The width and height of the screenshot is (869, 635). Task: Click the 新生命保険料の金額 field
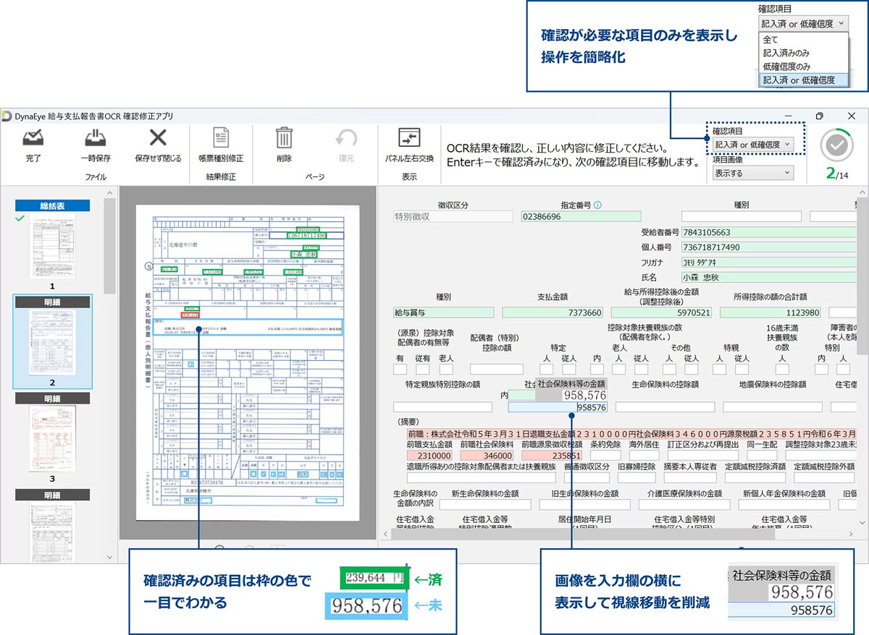click(x=485, y=505)
